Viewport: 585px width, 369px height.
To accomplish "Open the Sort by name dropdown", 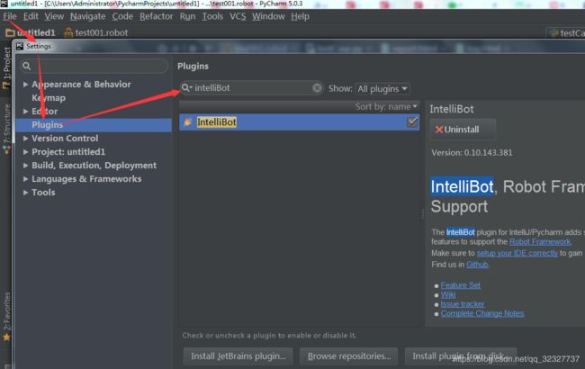I will 387,106.
